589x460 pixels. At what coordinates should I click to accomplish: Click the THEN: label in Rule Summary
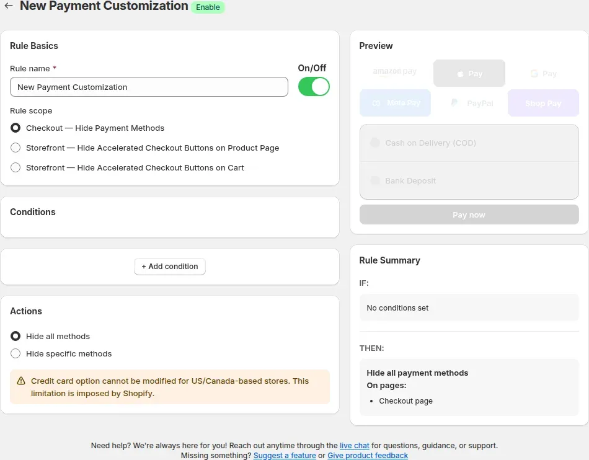(x=371, y=348)
